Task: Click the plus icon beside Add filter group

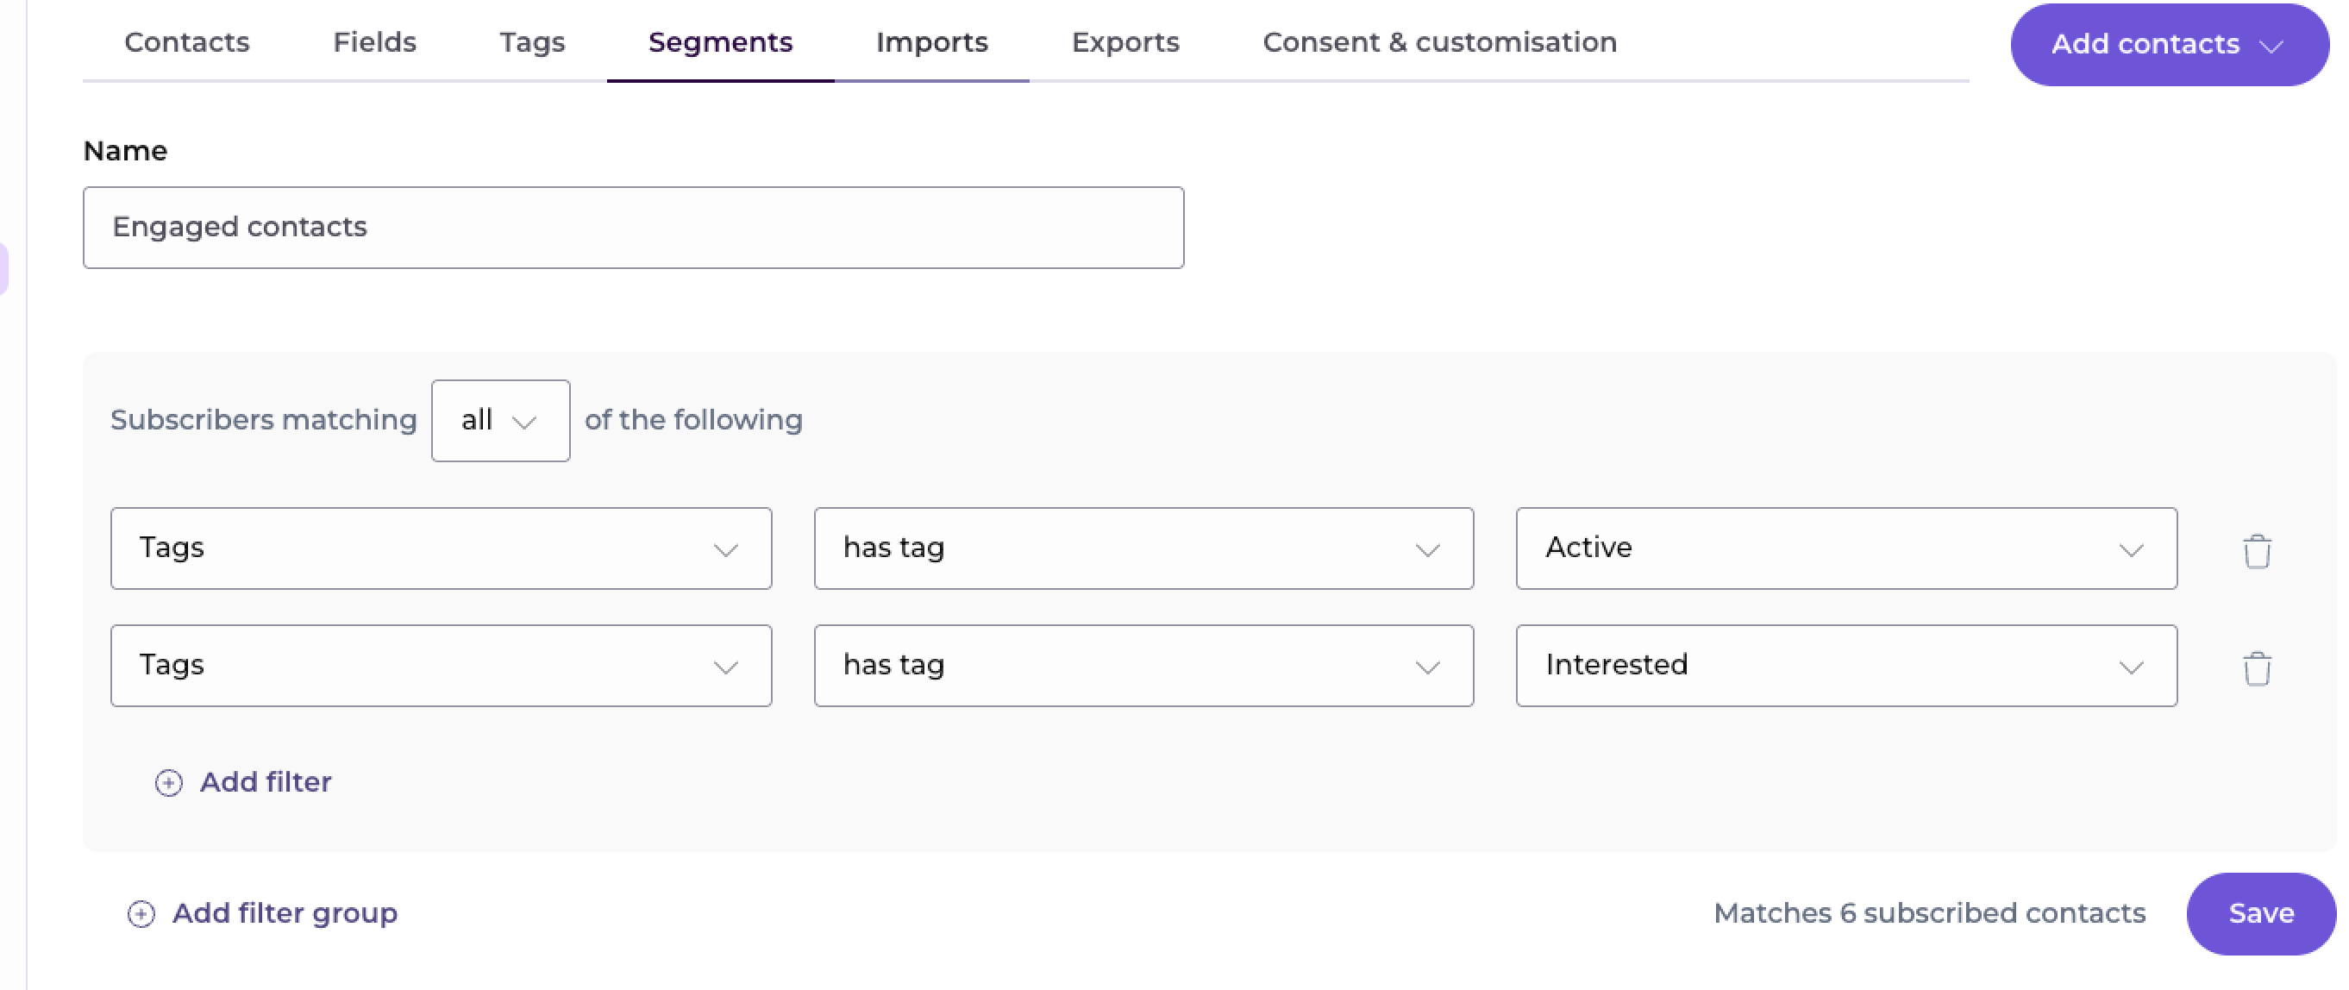Action: [141, 913]
